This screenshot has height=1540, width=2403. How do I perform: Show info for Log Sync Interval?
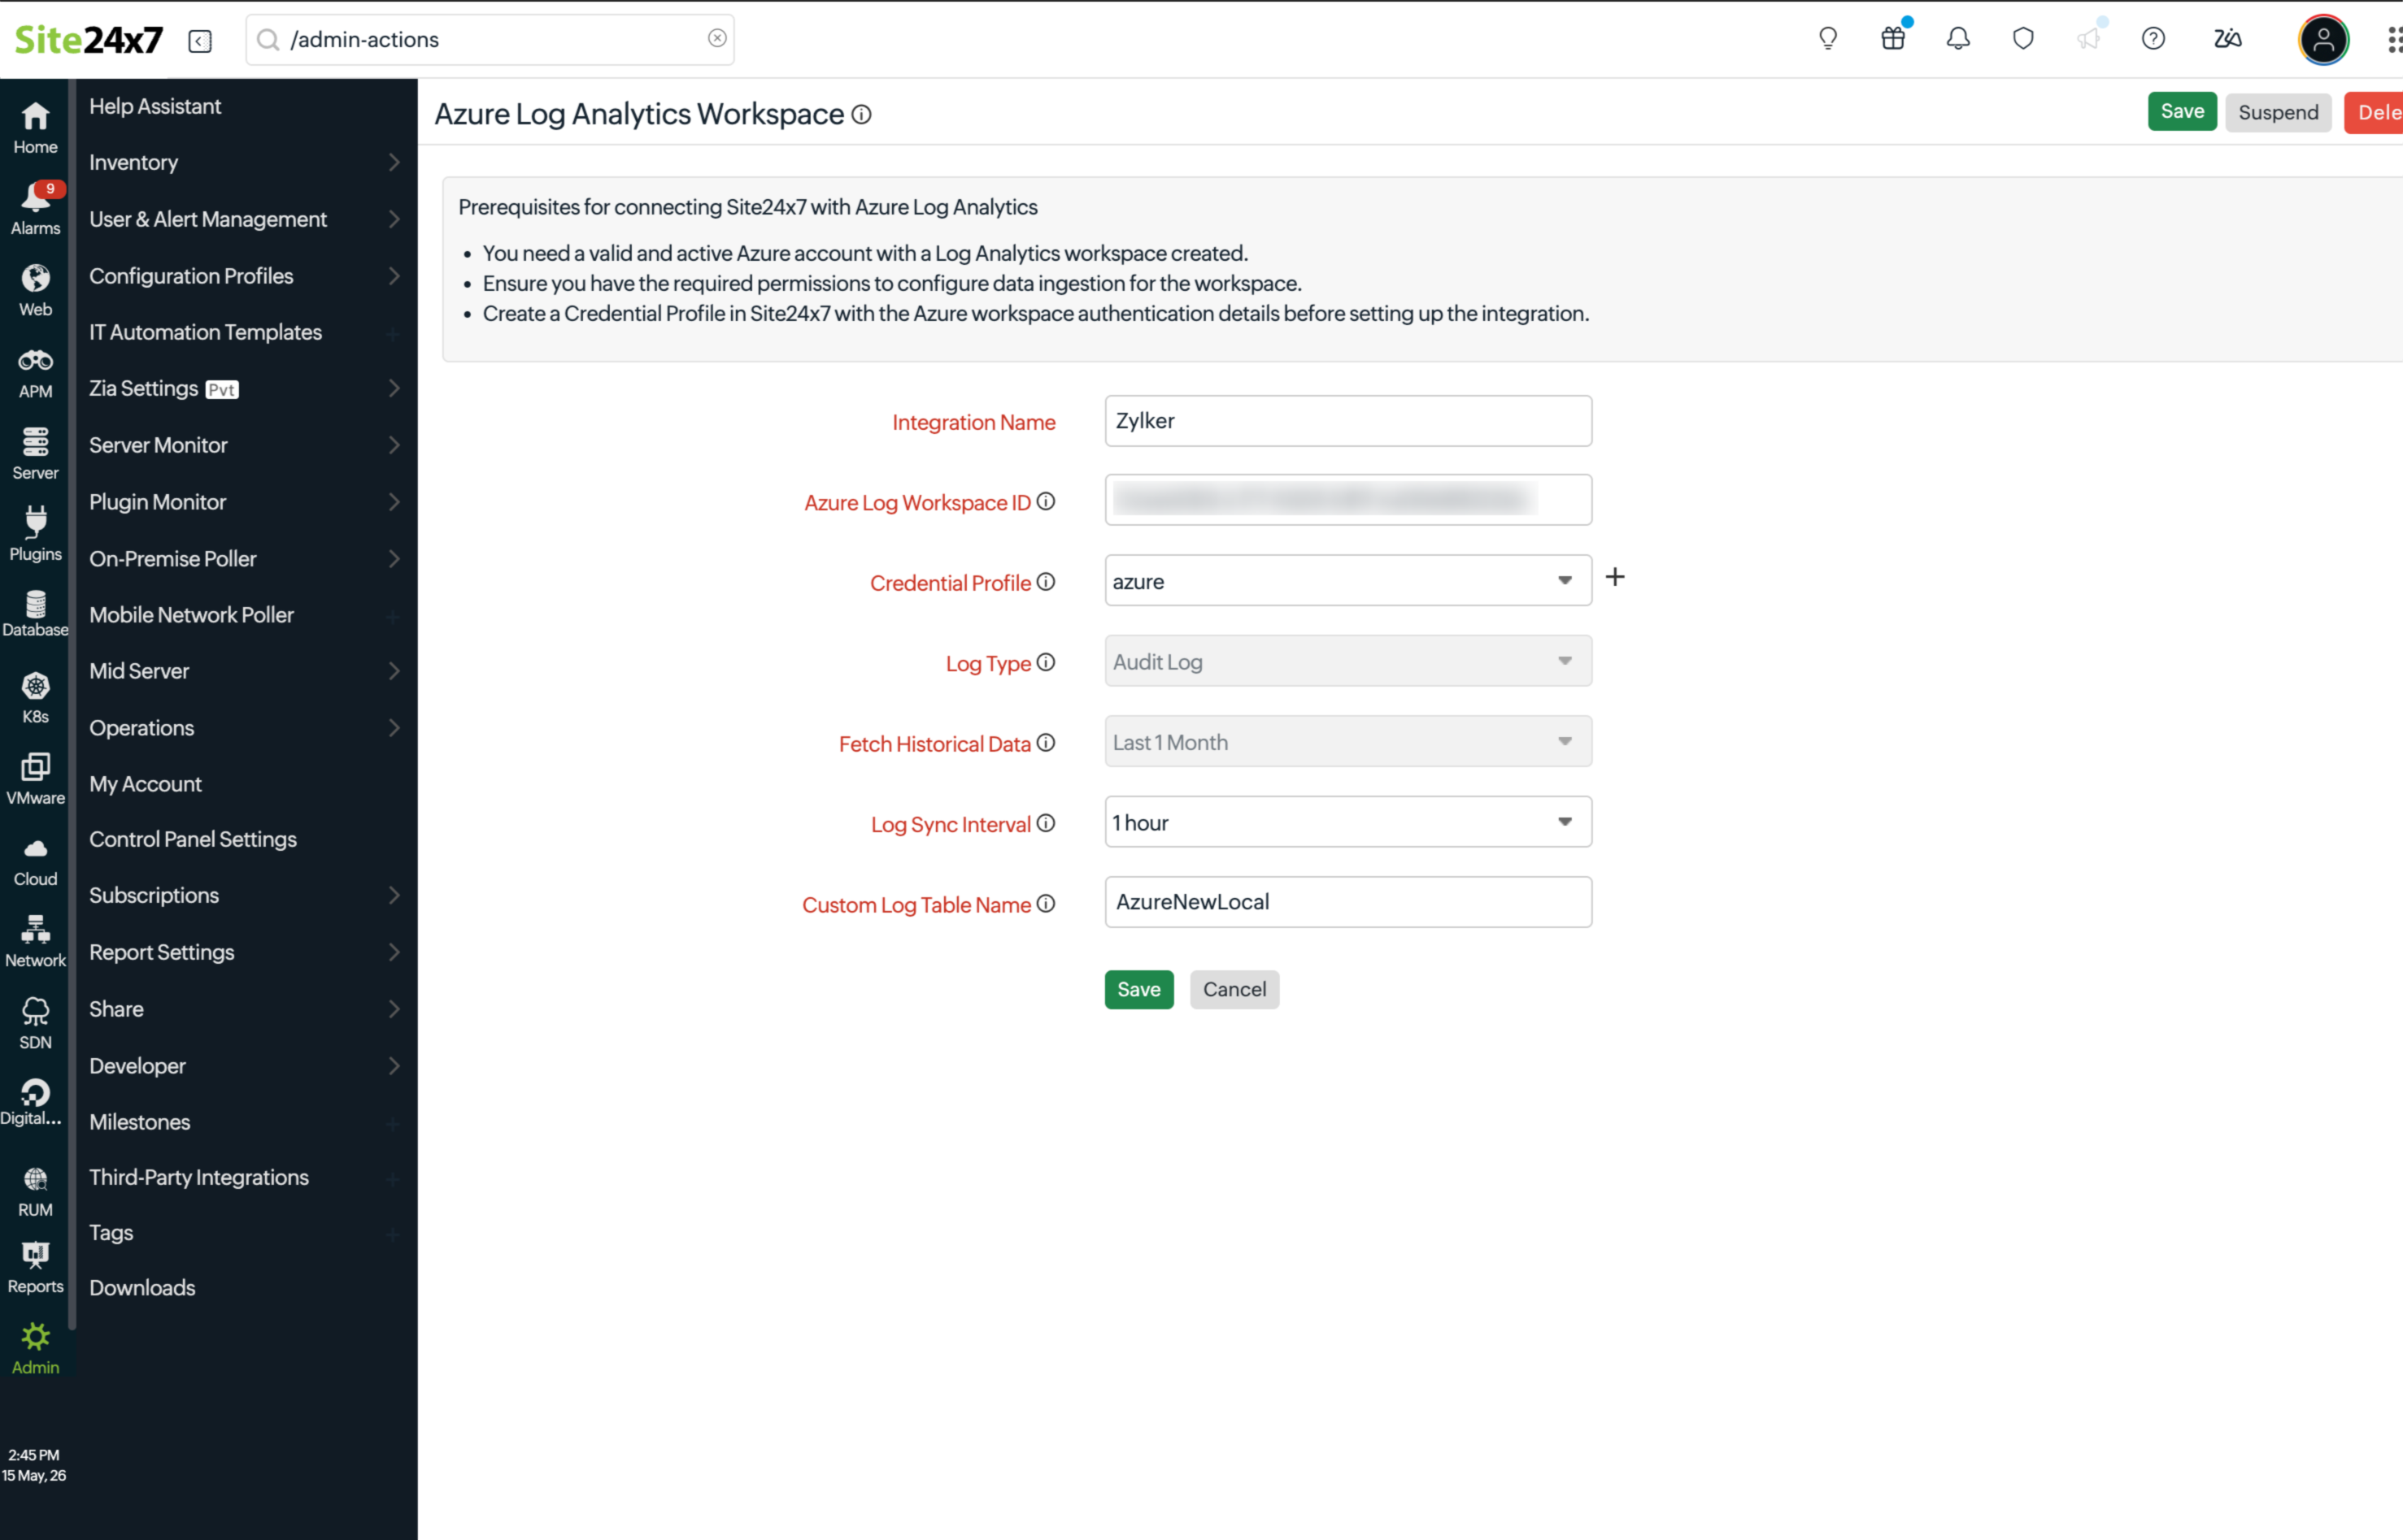click(x=1046, y=823)
